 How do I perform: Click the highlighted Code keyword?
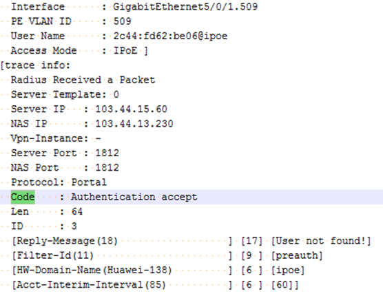click(23, 197)
